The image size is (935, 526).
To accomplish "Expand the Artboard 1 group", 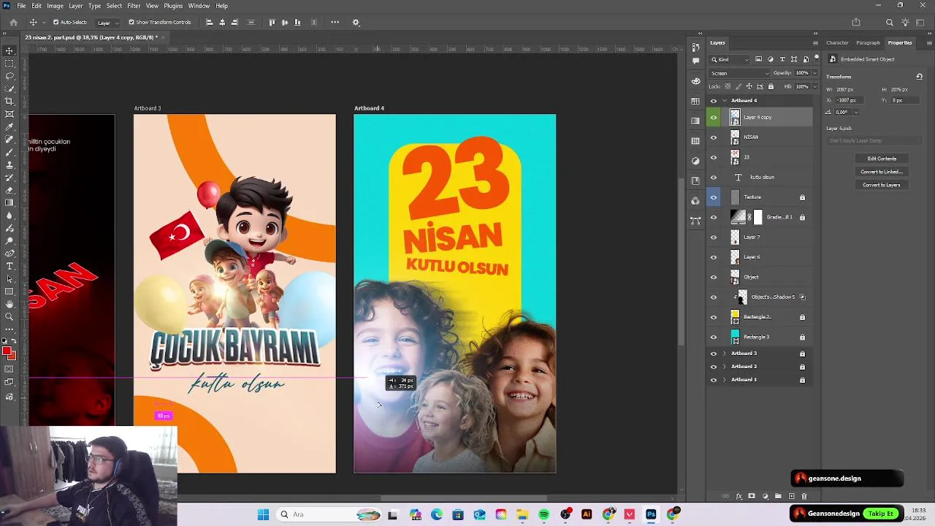I will 725,380.
